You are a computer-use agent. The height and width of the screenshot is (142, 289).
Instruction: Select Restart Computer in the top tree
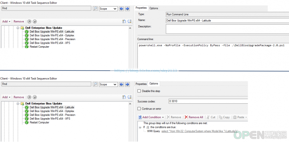point(39,47)
